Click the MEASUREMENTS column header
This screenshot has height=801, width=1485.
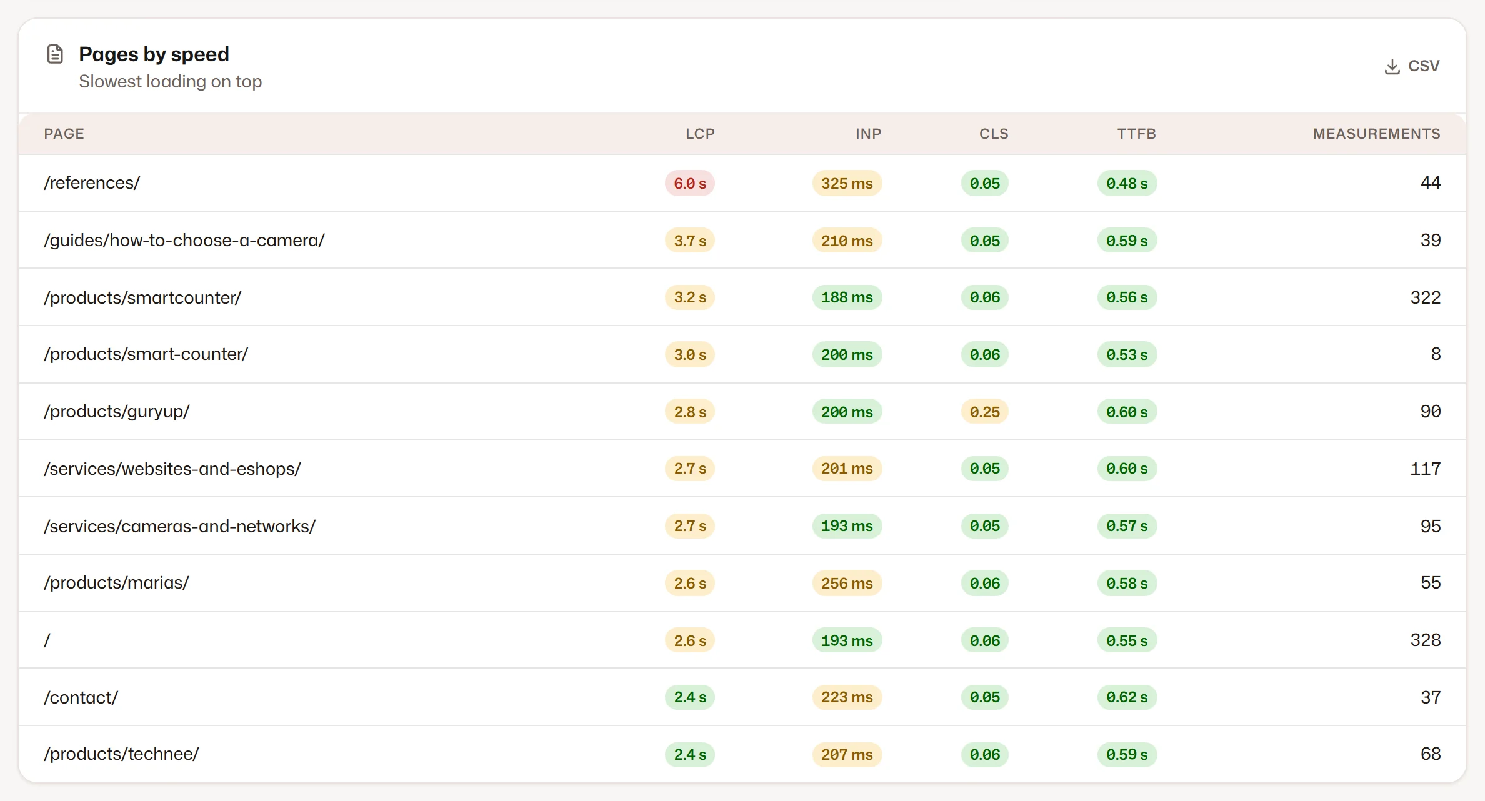click(1376, 134)
